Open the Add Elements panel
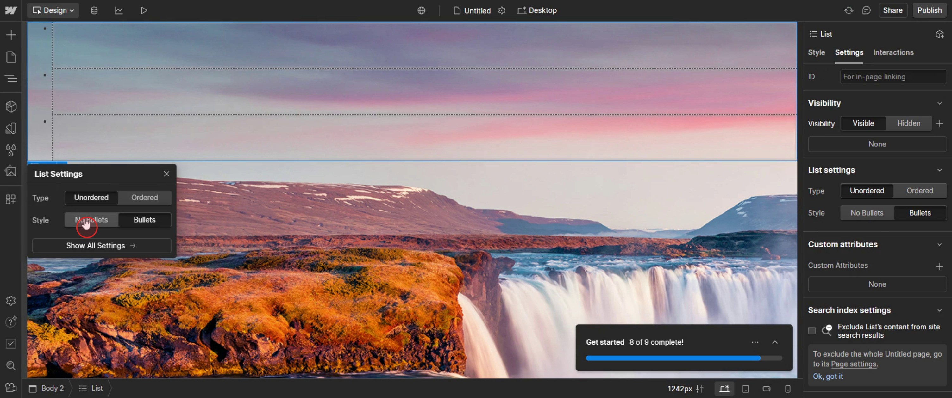This screenshot has width=952, height=398. [x=11, y=35]
